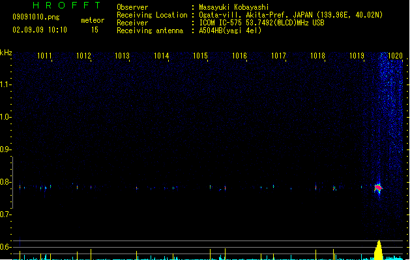
Task: Select the meteor count value 15
Action: [95, 30]
